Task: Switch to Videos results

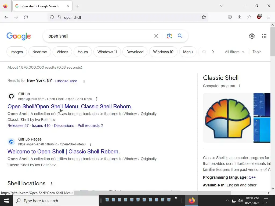Action: pos(62,52)
